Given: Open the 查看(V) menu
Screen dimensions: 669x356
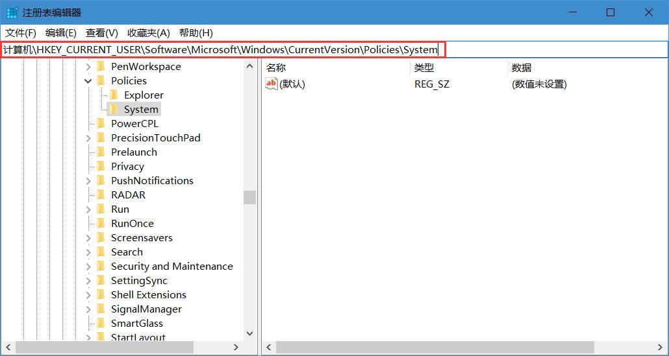Looking at the screenshot, I should pos(102,33).
